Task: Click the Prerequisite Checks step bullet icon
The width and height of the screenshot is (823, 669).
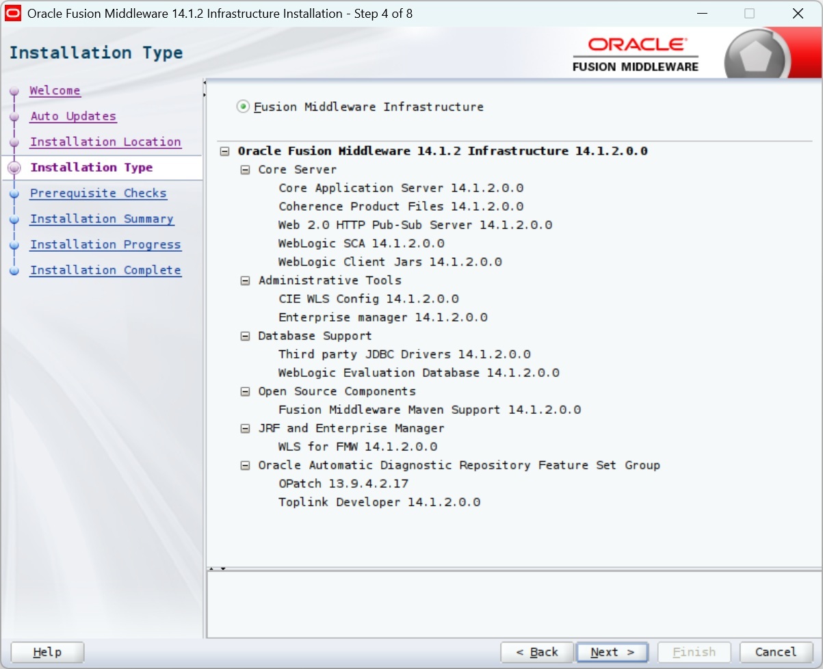Action: pos(14,194)
